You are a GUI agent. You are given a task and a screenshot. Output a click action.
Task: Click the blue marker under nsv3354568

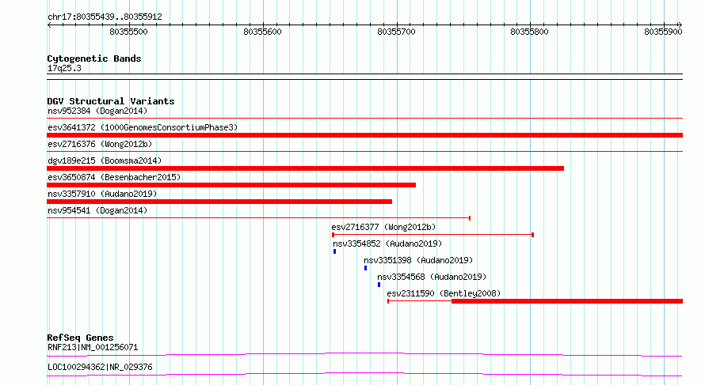[x=379, y=285]
